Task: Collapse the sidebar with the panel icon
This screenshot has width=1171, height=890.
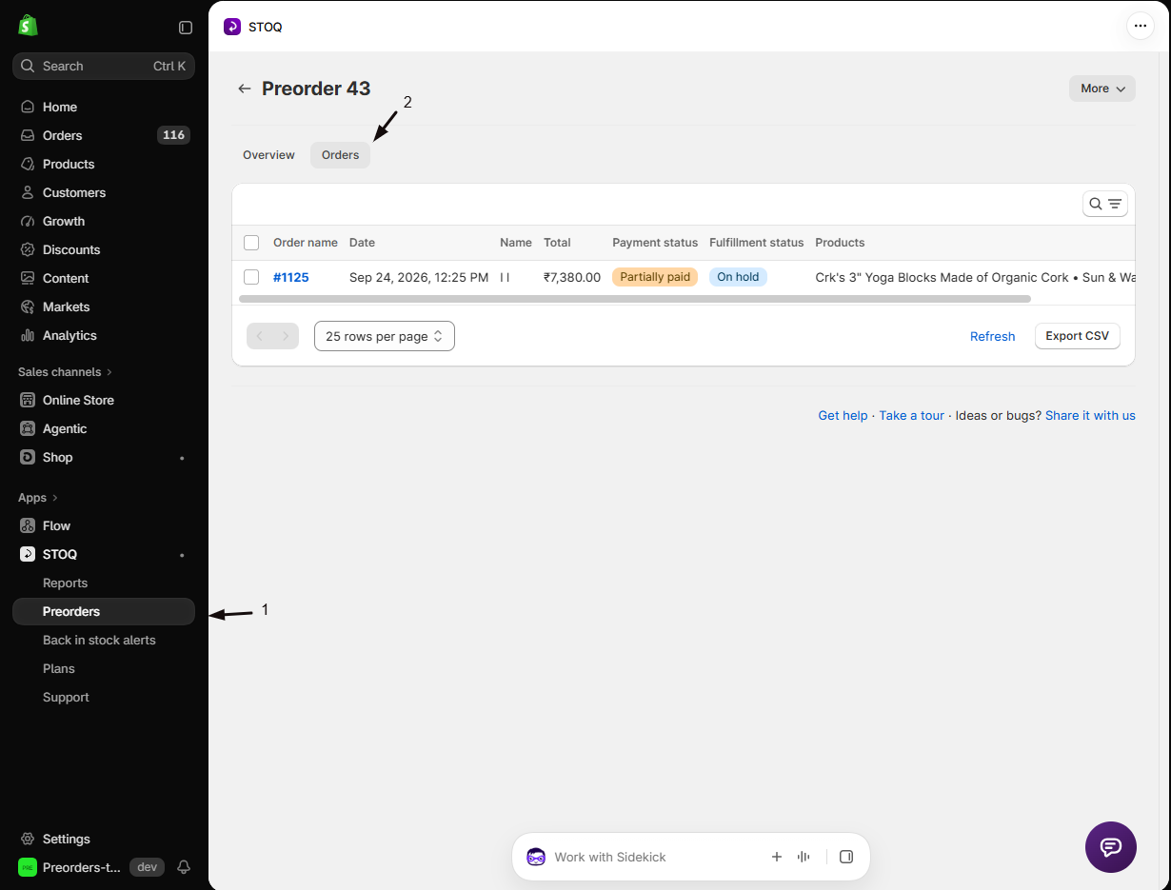Action: [186, 28]
